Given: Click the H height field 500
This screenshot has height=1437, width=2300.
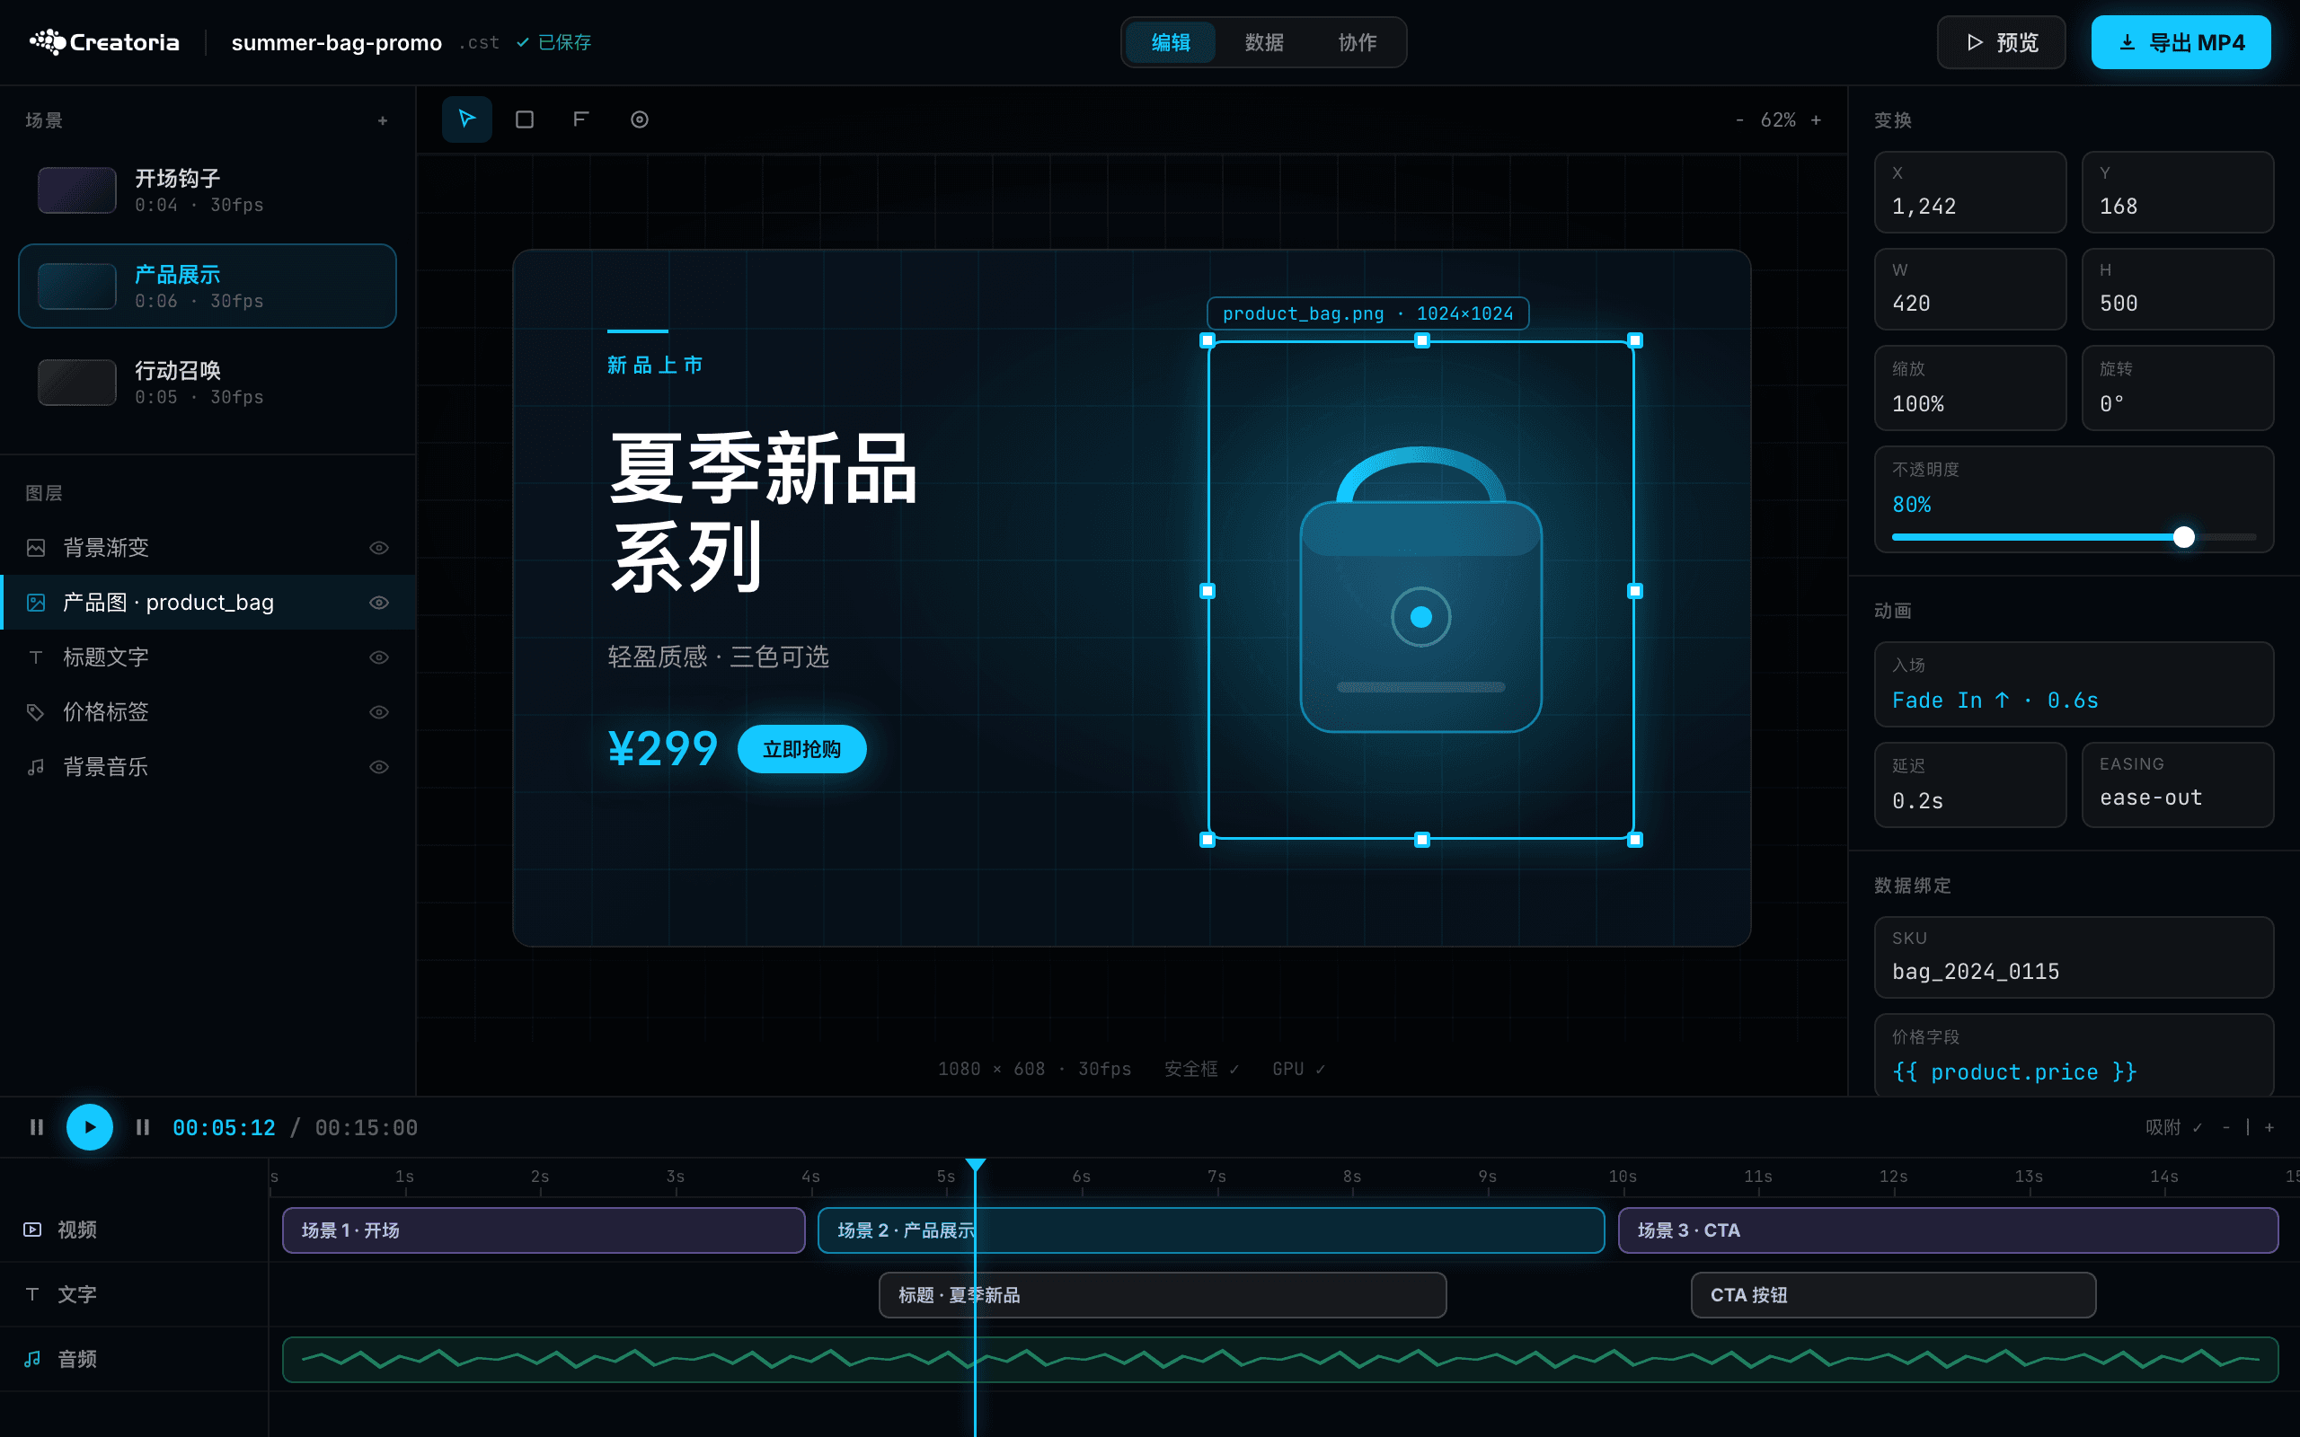Looking at the screenshot, I should click(2178, 289).
